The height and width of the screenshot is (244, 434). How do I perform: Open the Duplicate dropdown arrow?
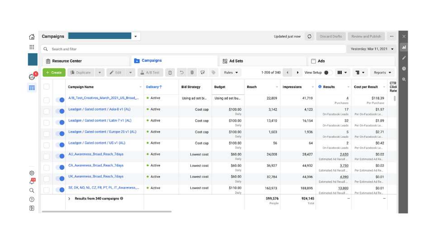[99, 72]
